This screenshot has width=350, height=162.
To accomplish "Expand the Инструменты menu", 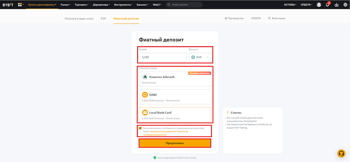I will pyautogui.click(x=123, y=5).
